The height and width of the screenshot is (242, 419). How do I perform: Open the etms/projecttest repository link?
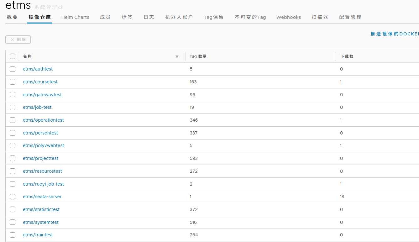(x=41, y=158)
